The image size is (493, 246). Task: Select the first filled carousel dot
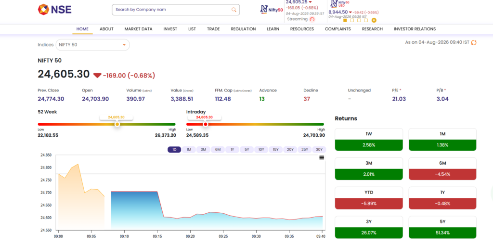(x=345, y=20)
